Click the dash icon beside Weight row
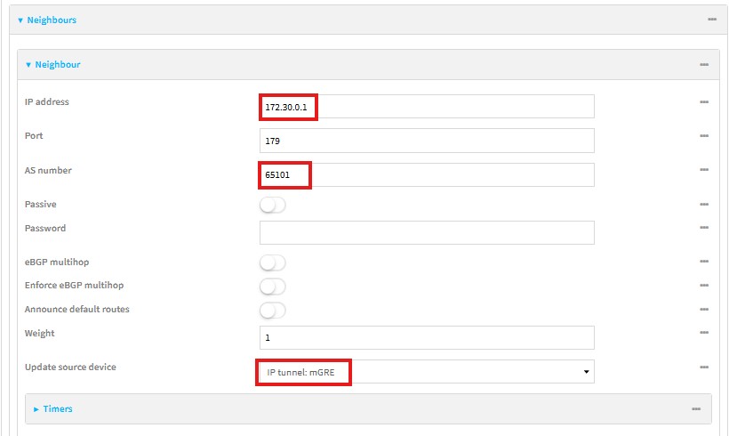Screen dimensions: 729x436 pos(703,333)
